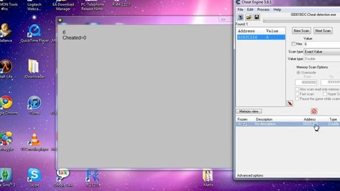The width and height of the screenshot is (340, 191).
Task: Open the Ballance desktop icon
Action: pos(6,33)
